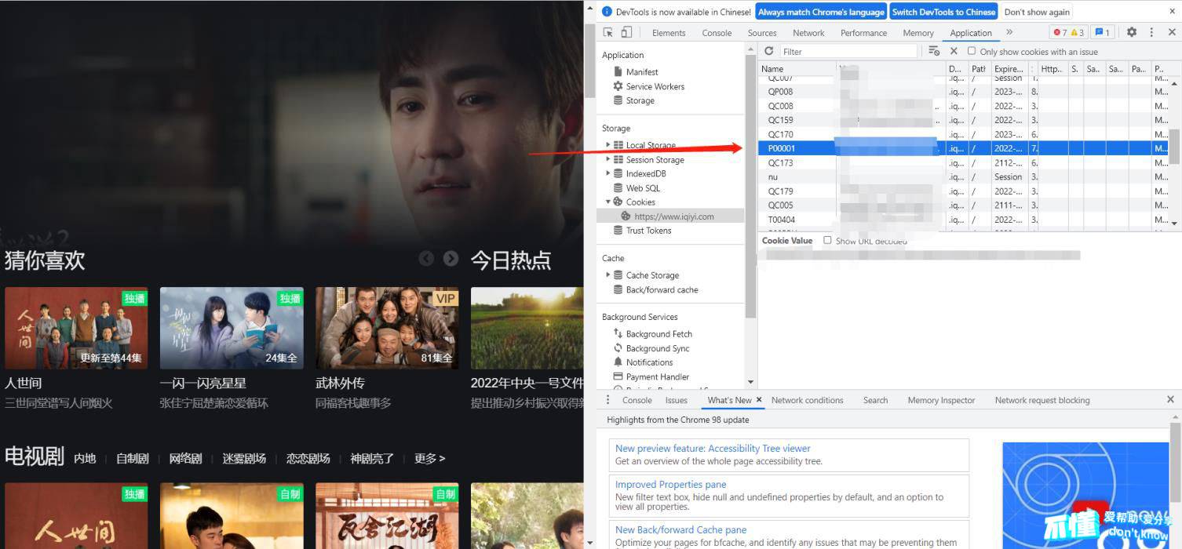Viewport: 1182px width, 549px height.
Task: Open DevTools settings gear
Action: pyautogui.click(x=1131, y=32)
